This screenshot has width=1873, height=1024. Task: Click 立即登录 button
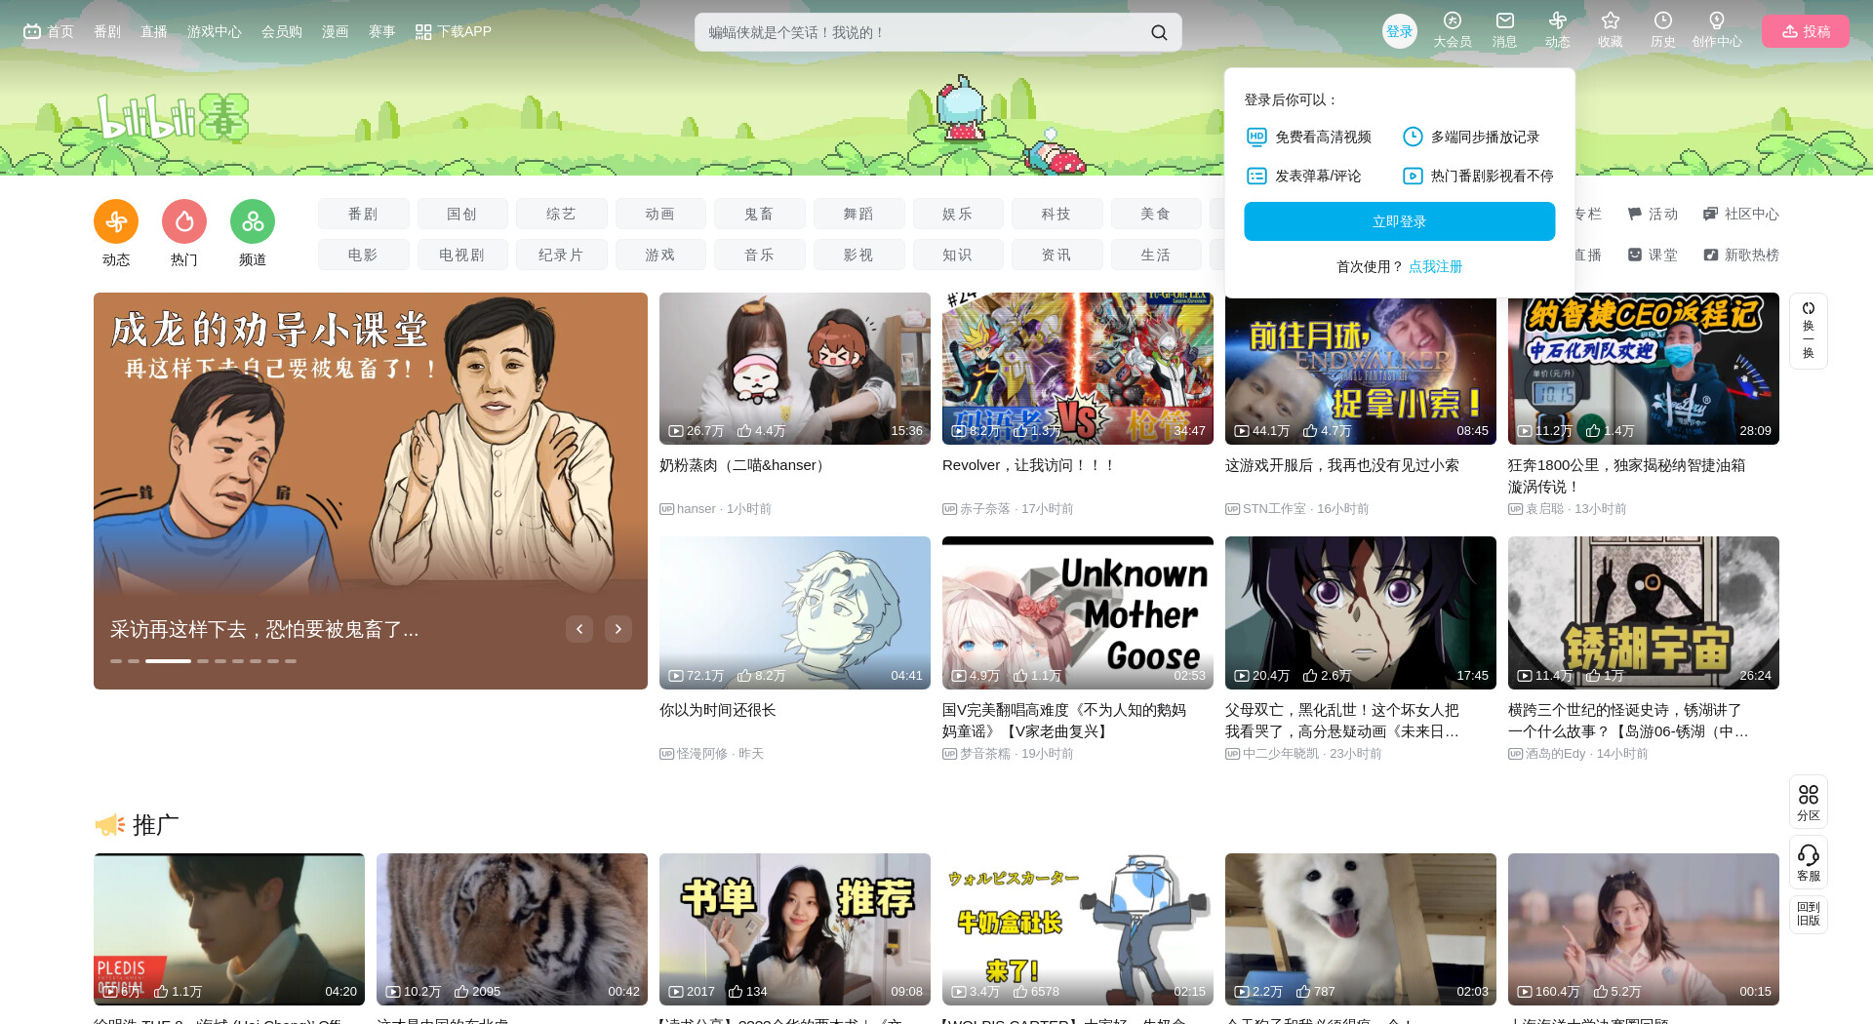tap(1399, 221)
